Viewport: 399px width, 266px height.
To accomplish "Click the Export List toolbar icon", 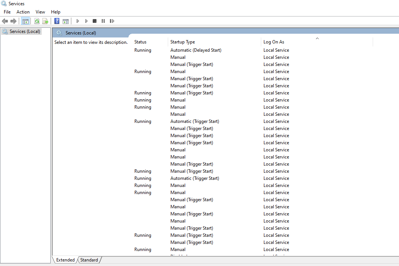I will pos(45,21).
